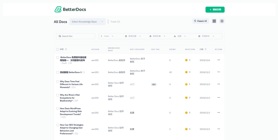This screenshot has width=278, height=140.
Task: Open doc Why Are Rivers Vital Ecosystems
Action: coord(70,98)
